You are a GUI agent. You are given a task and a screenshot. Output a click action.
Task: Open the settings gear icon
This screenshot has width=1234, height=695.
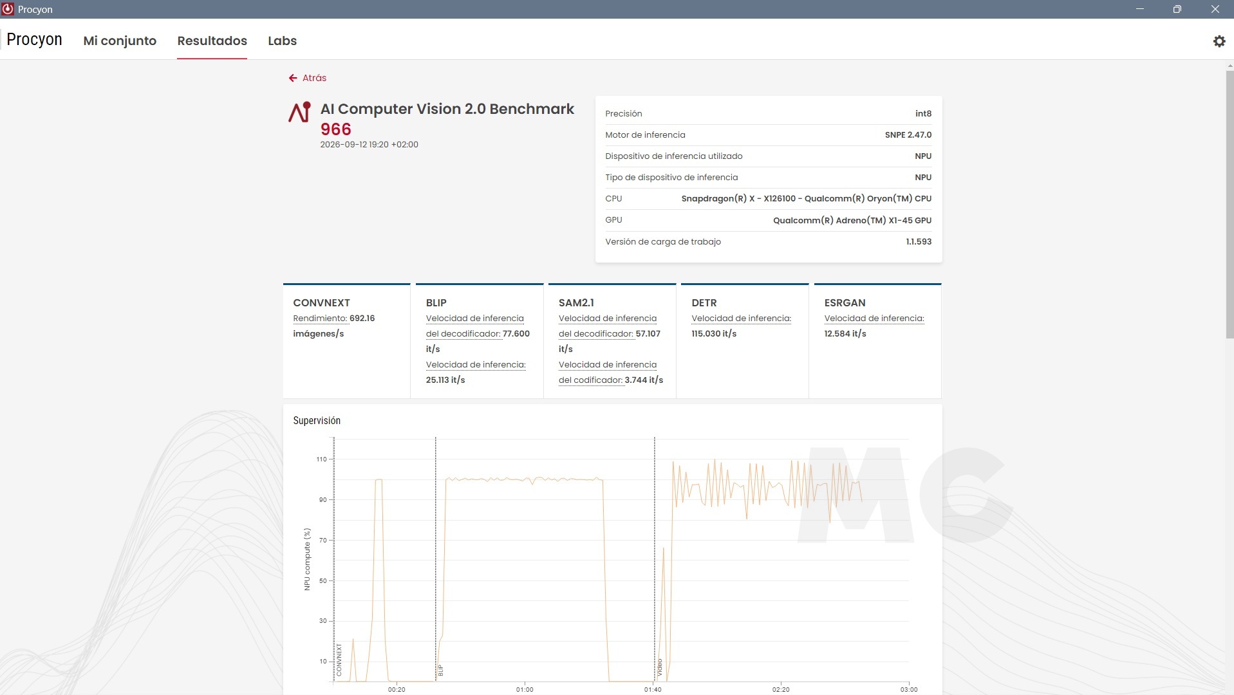[1219, 41]
